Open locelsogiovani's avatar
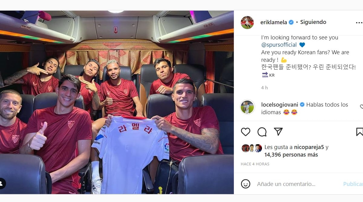The image size is (363, 202). [x=247, y=107]
